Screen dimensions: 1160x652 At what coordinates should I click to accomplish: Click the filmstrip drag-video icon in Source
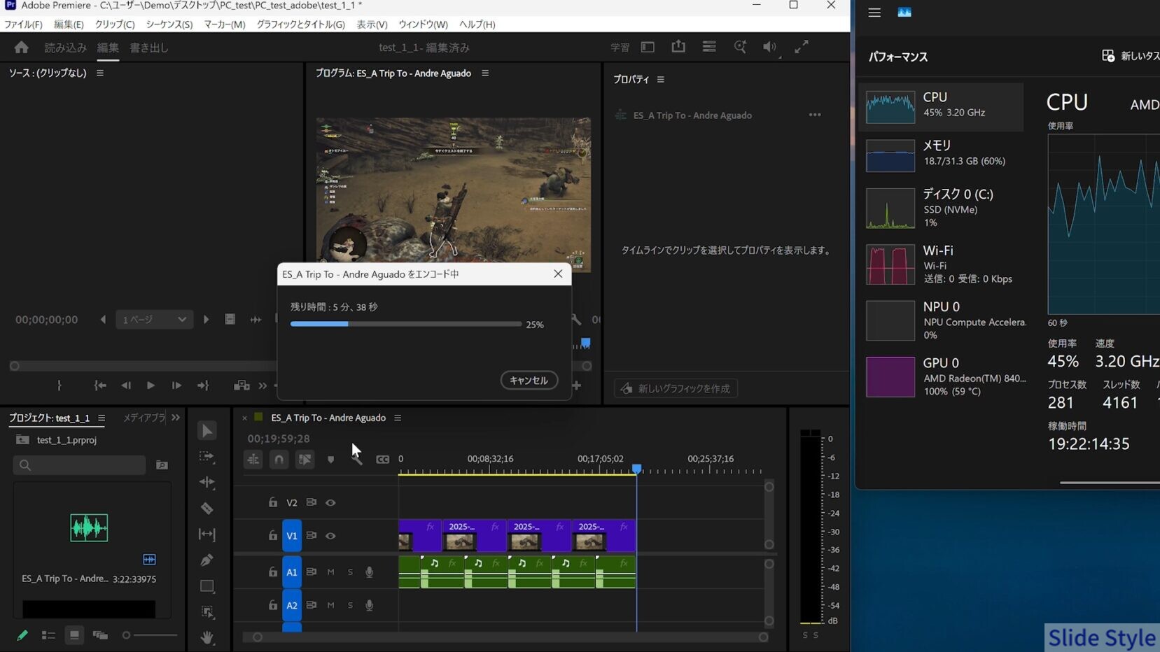230,319
